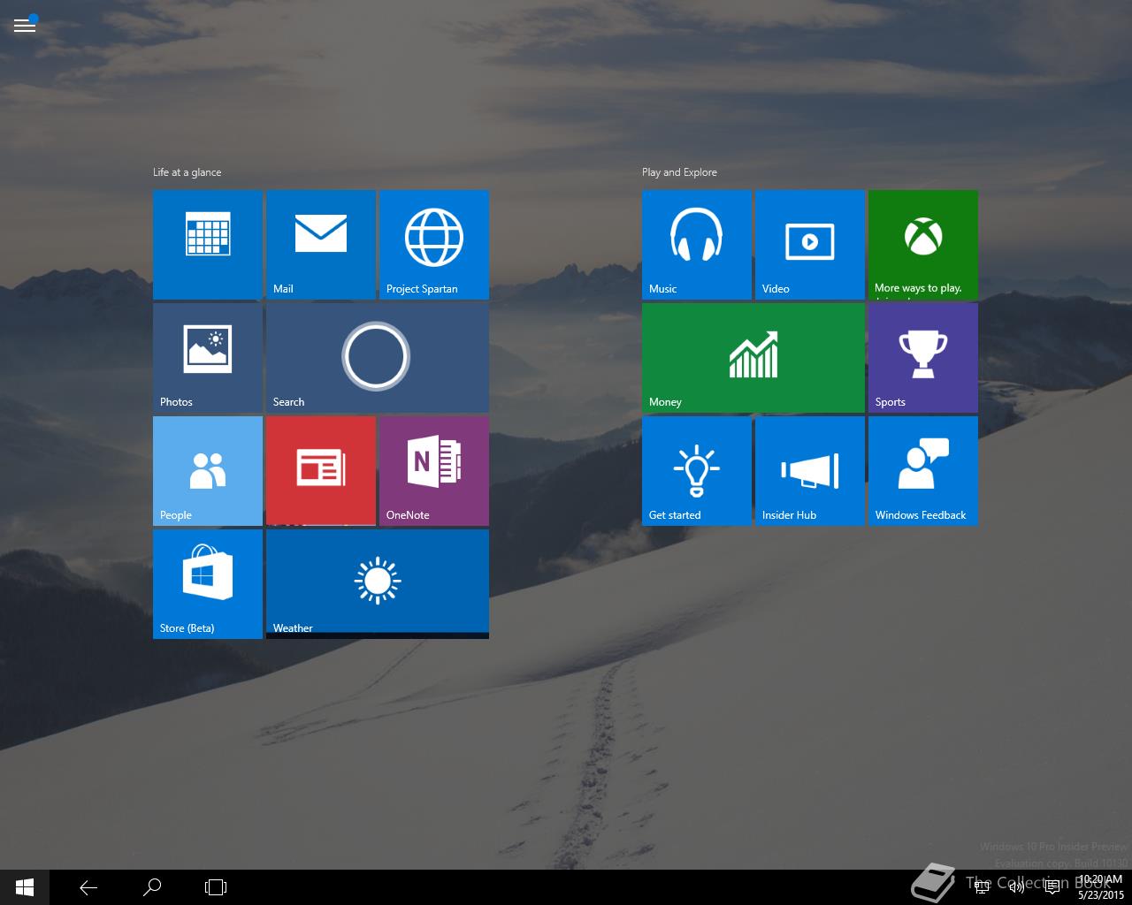Click the taskbar Back arrow
The image size is (1132, 905).
88,887
